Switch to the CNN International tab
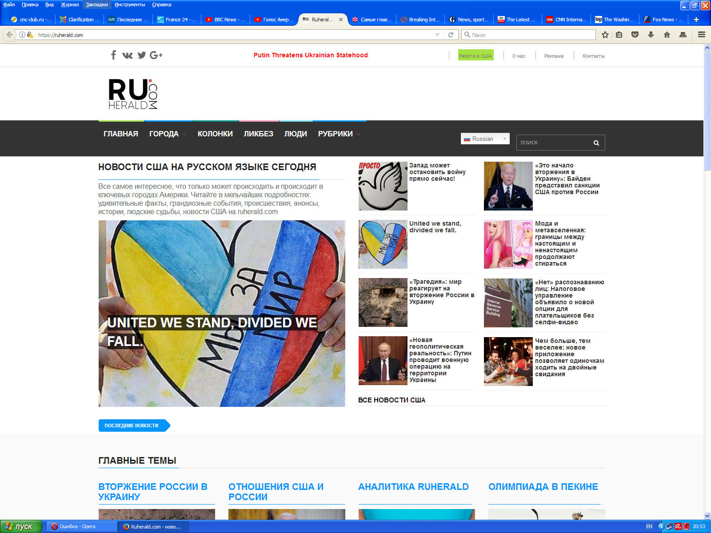This screenshot has width=711, height=533. pyautogui.click(x=567, y=20)
